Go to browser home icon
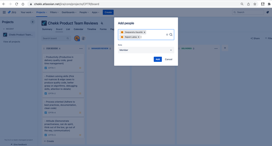 click(23, 4)
